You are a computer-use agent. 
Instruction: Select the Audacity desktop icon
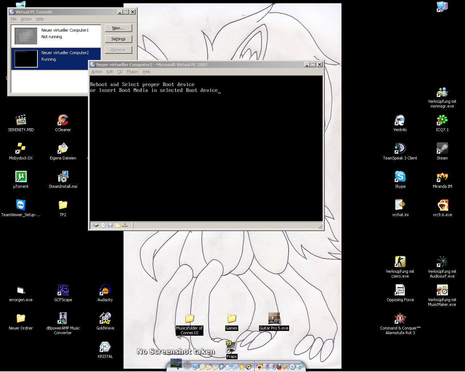(105, 290)
